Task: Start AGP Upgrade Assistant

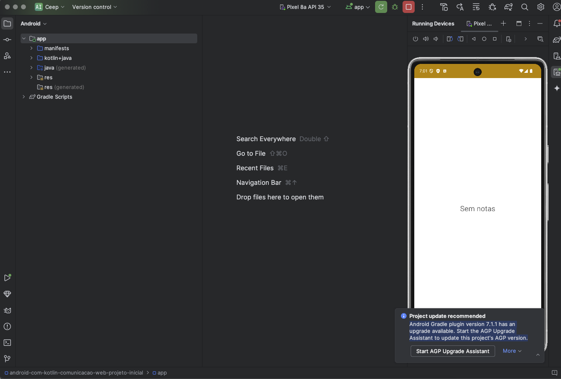Action: click(x=453, y=351)
